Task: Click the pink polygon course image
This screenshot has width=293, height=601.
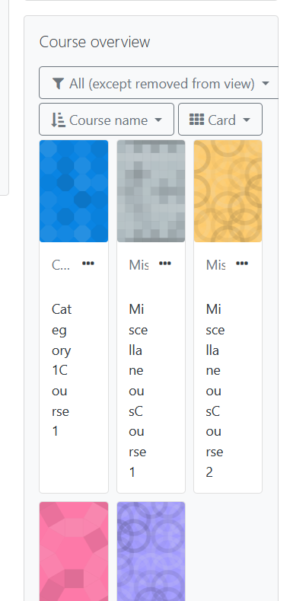Action: pos(74,551)
